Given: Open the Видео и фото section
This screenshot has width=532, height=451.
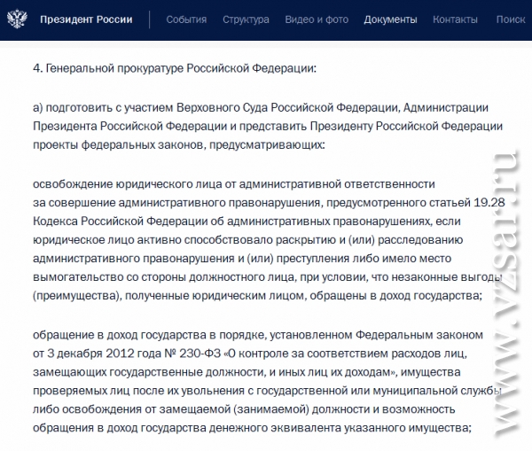Looking at the screenshot, I should (x=317, y=19).
